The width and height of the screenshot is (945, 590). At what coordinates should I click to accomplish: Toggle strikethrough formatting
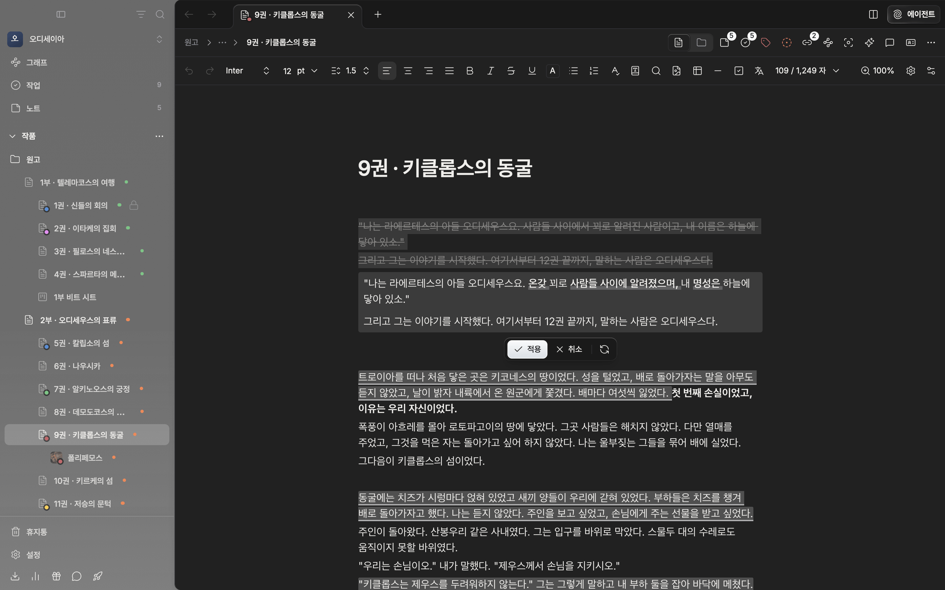pos(511,70)
